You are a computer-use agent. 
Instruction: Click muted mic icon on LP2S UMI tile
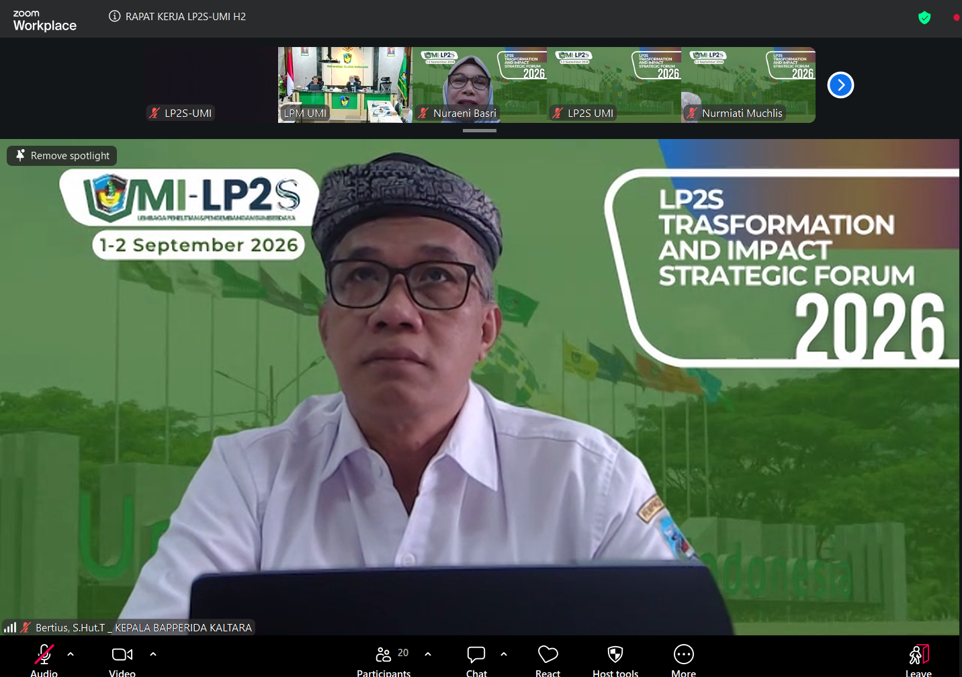[558, 113]
